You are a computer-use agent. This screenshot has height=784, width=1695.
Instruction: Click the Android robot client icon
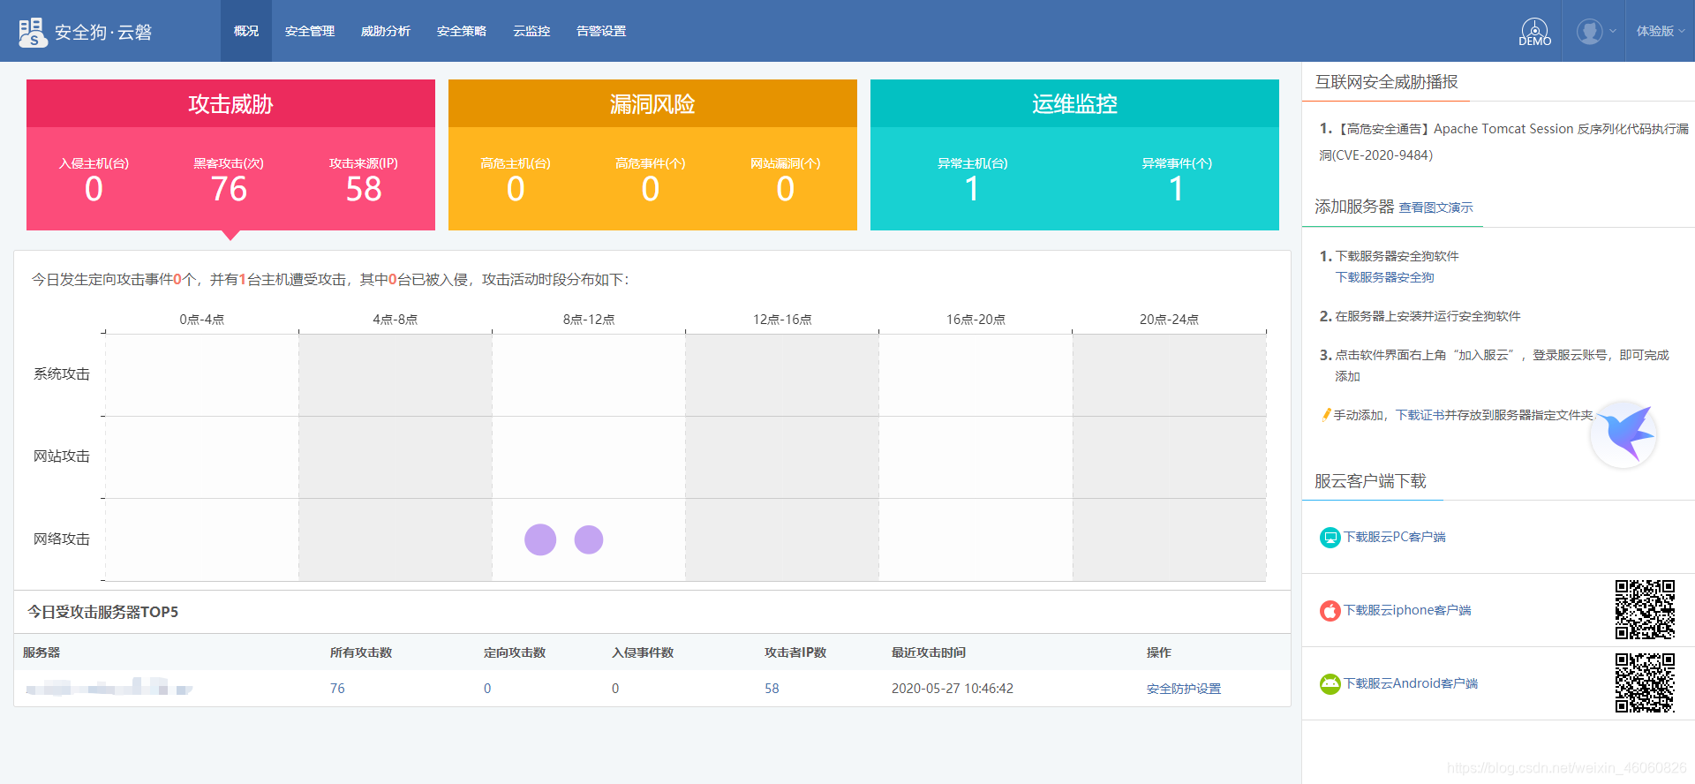pos(1330,684)
